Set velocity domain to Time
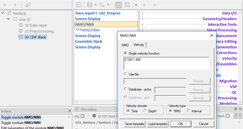 tap(128, 111)
